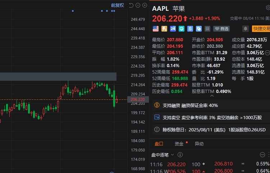
Task: Collapse the quote details with up chevron
Action: click(x=212, y=95)
